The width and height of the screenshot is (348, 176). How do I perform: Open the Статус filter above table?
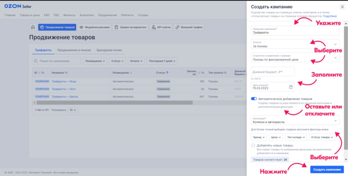117,61
